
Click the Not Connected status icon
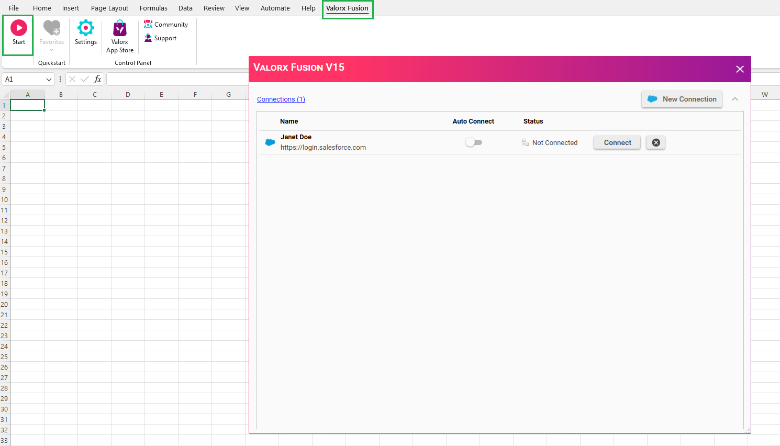coord(525,142)
